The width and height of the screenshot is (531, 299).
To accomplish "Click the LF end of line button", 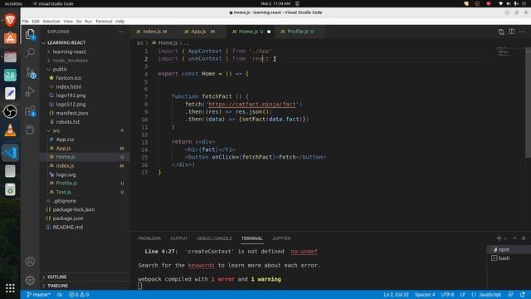I will pyautogui.click(x=463, y=295).
